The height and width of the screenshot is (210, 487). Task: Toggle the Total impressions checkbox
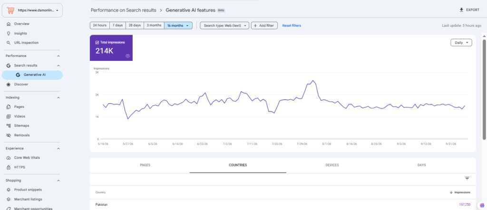tap(97, 42)
